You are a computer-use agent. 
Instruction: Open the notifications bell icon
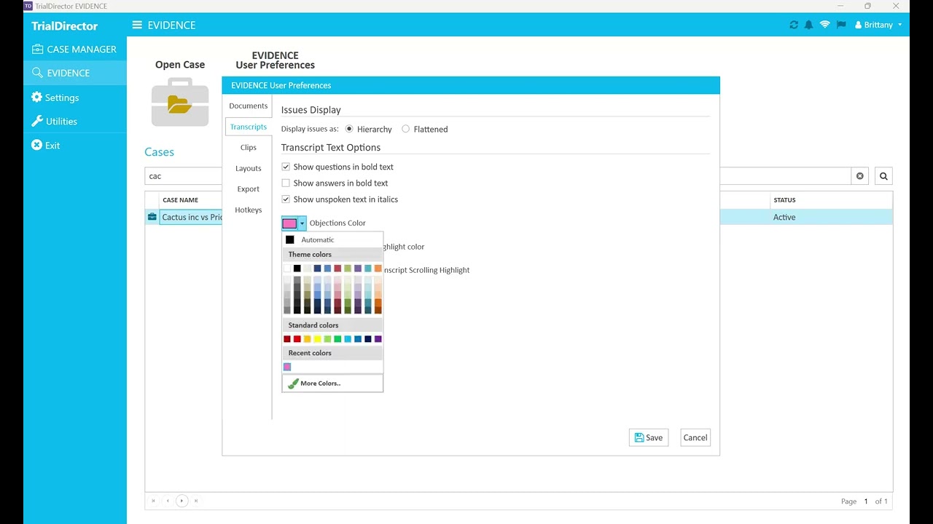pos(808,25)
